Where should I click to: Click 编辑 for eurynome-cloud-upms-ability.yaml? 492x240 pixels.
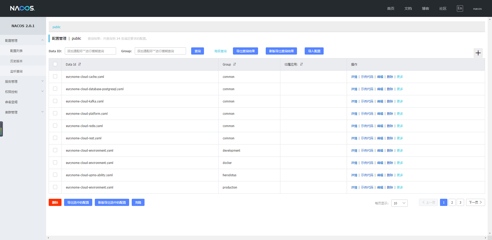tap(380, 175)
